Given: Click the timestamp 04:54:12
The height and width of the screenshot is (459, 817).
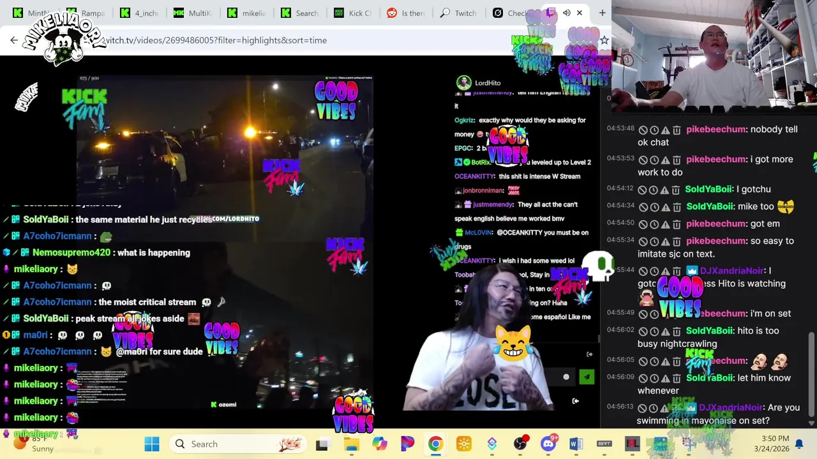Looking at the screenshot, I should point(620,189).
